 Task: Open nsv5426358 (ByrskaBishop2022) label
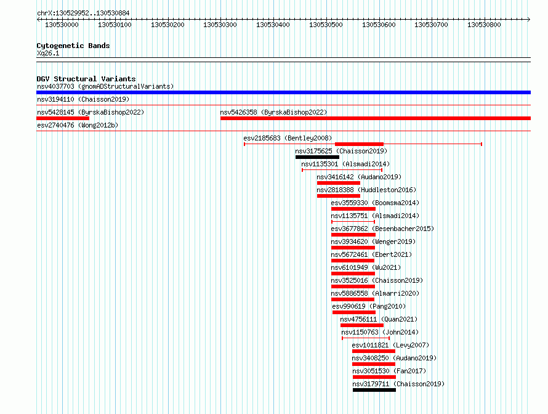click(273, 112)
